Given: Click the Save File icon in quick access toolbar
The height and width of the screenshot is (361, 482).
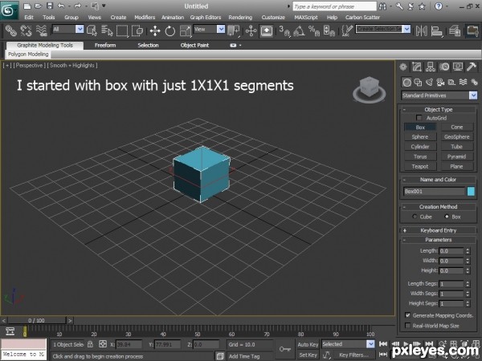Looking at the screenshot, I should coord(50,6).
